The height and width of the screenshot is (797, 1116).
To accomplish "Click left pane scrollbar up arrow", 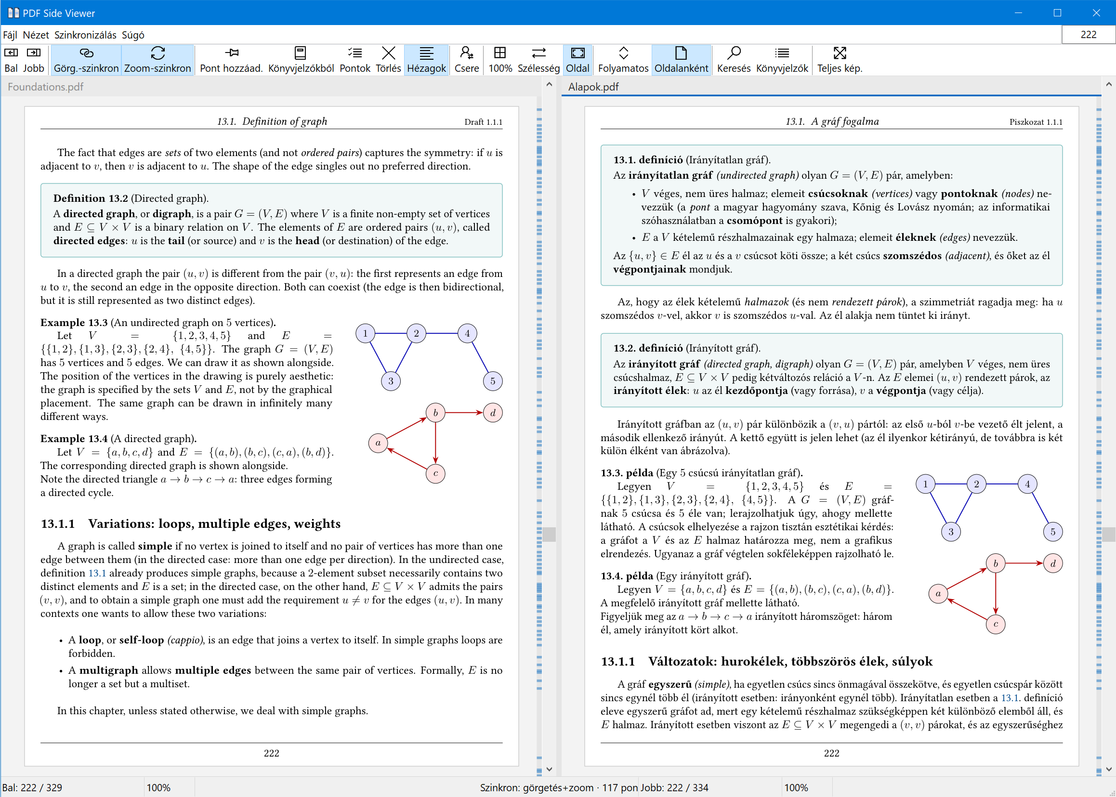I will click(x=549, y=84).
